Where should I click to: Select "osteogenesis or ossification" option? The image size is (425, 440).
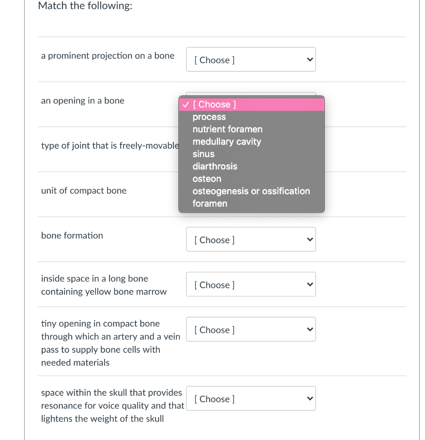(251, 191)
